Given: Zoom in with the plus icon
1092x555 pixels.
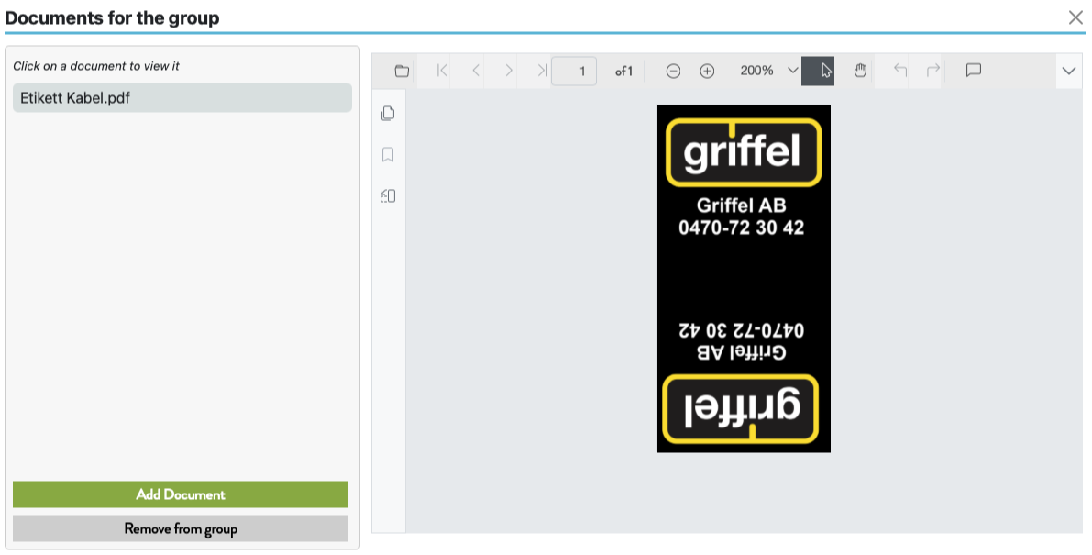Looking at the screenshot, I should tap(707, 71).
